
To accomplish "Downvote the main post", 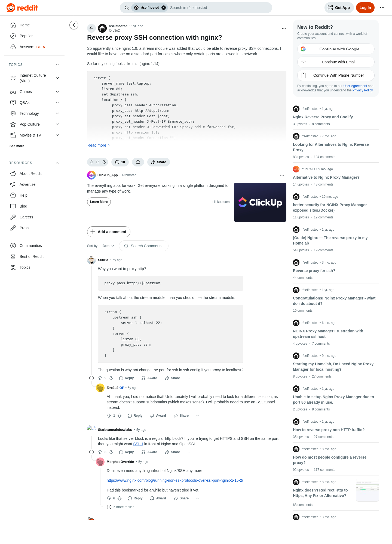I will 104,162.
